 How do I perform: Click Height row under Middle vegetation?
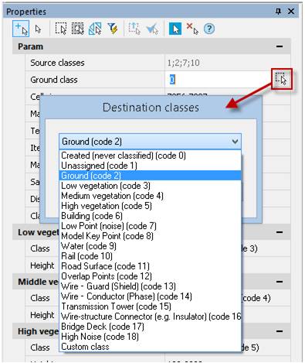(x=42, y=315)
